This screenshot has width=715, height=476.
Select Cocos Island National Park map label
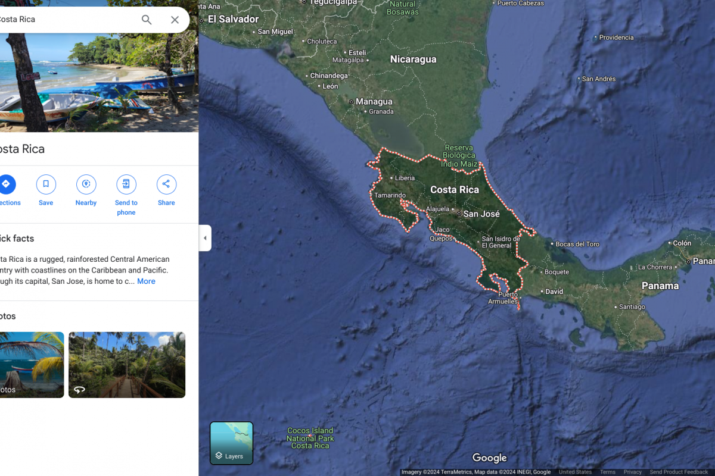click(310, 438)
